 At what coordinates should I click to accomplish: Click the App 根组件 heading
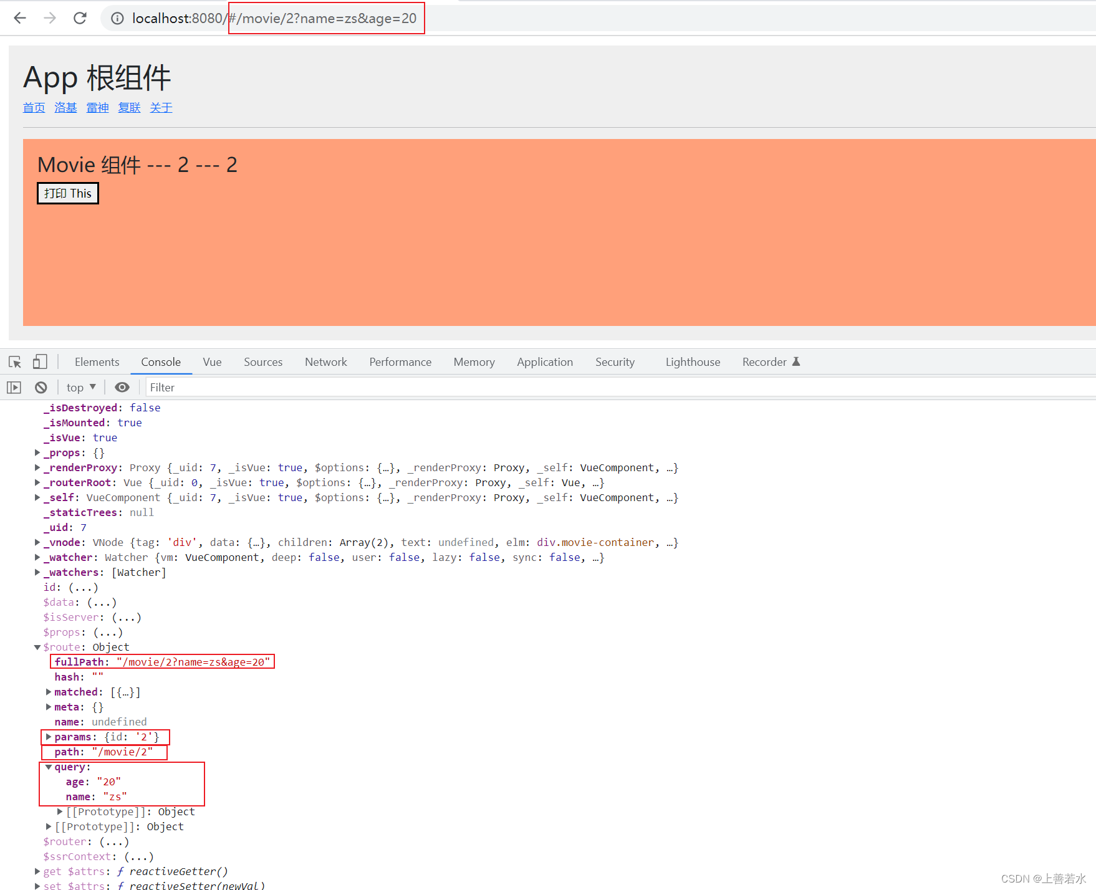click(97, 77)
